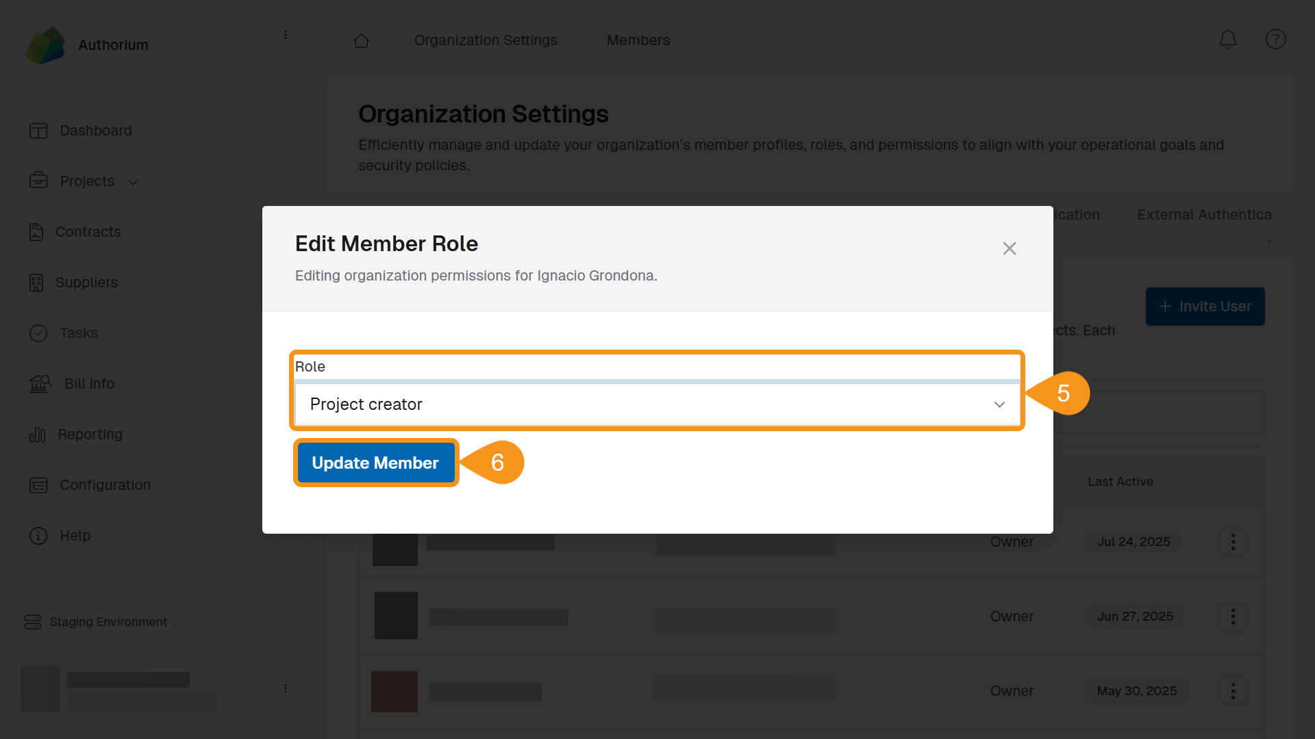This screenshot has width=1315, height=739.
Task: Open the Configuration section
Action: [105, 484]
